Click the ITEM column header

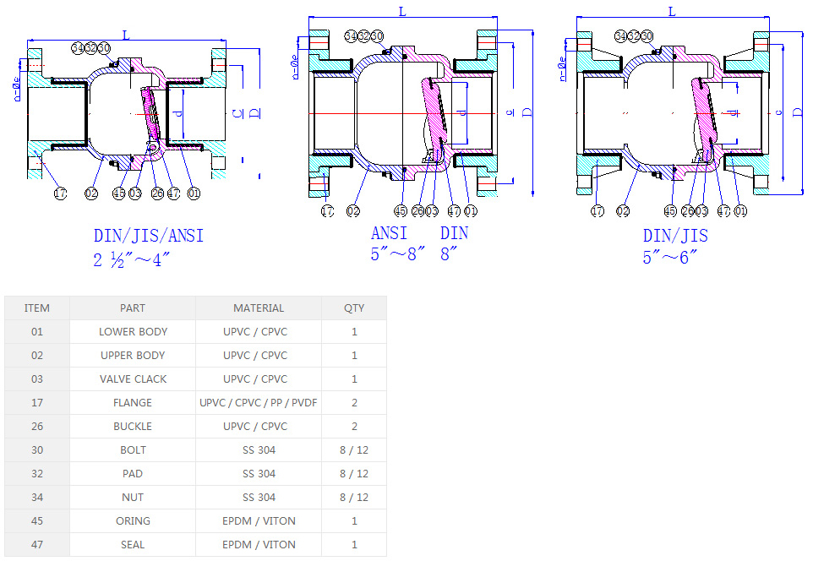[x=37, y=308]
